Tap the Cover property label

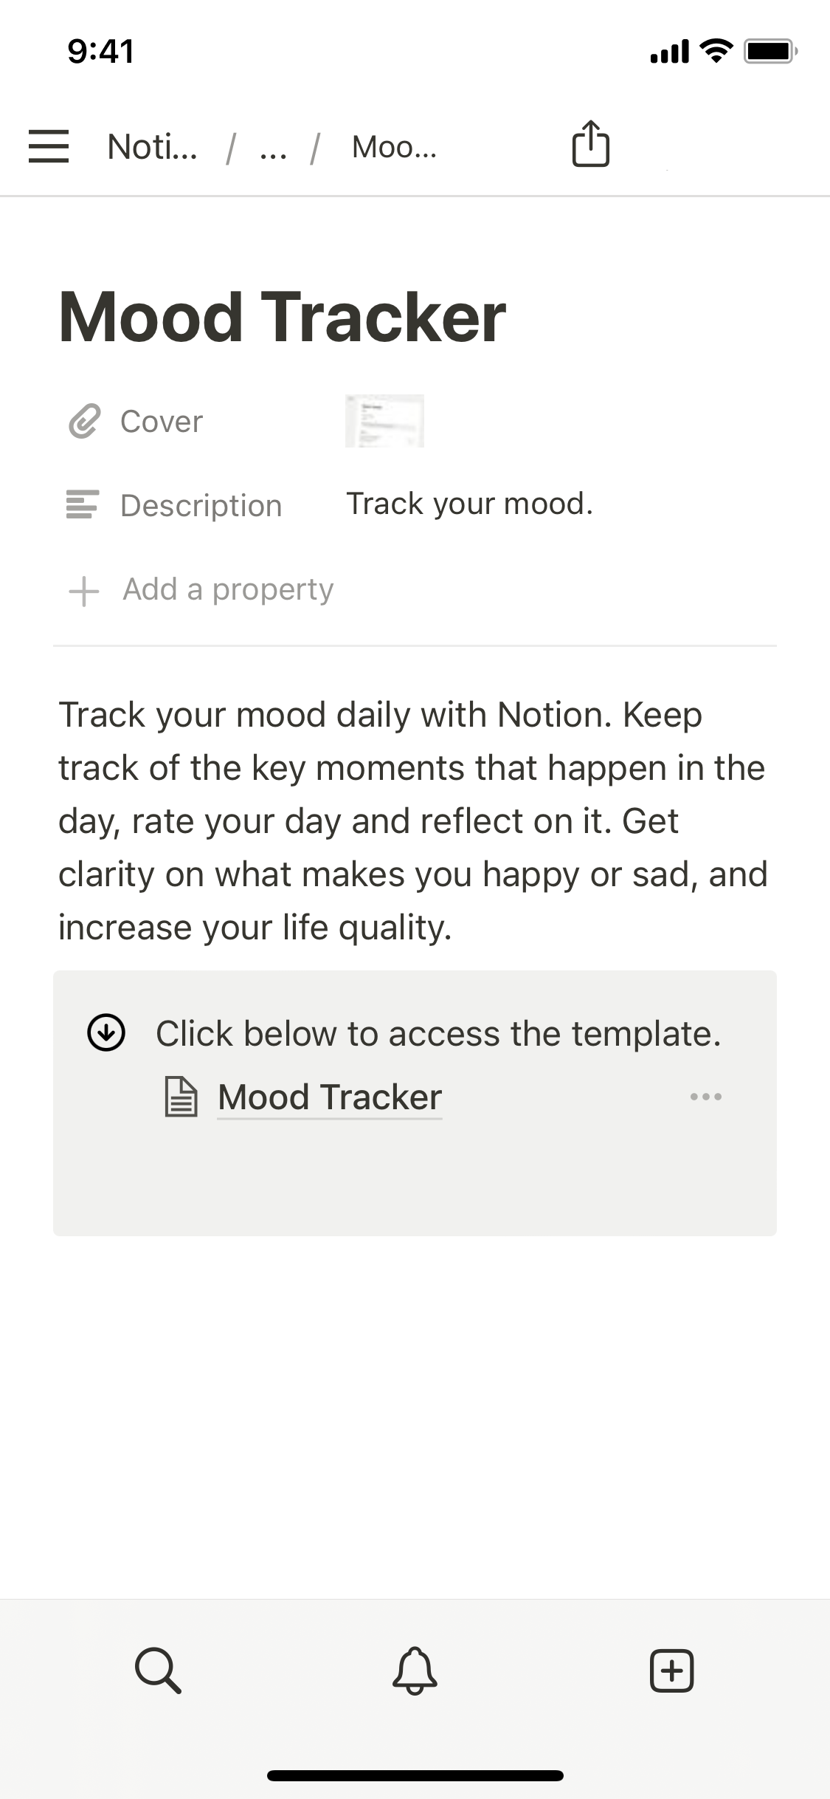162,422
